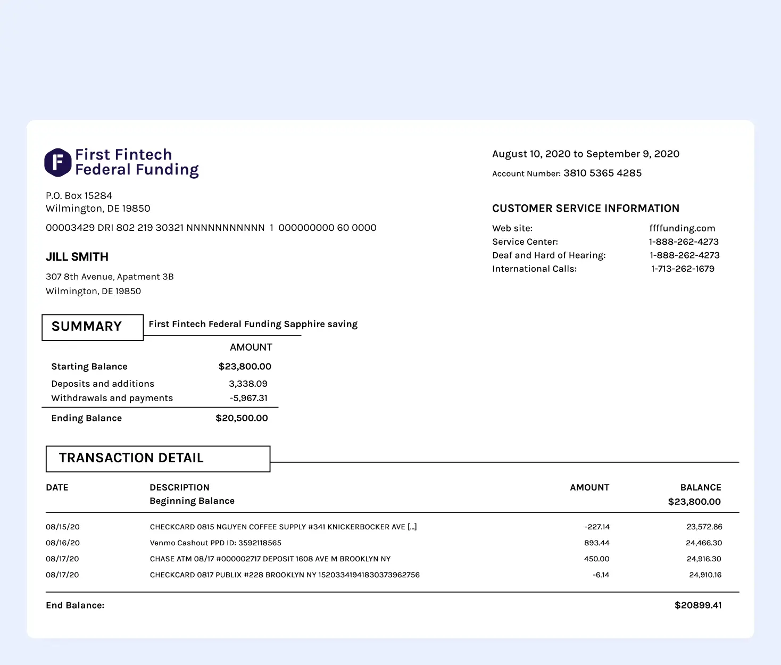Click the First Fintech Federal Funding name
This screenshot has height=665, width=781.
(137, 162)
